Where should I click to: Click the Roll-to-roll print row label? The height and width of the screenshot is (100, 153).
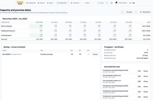click(x=7, y=26)
